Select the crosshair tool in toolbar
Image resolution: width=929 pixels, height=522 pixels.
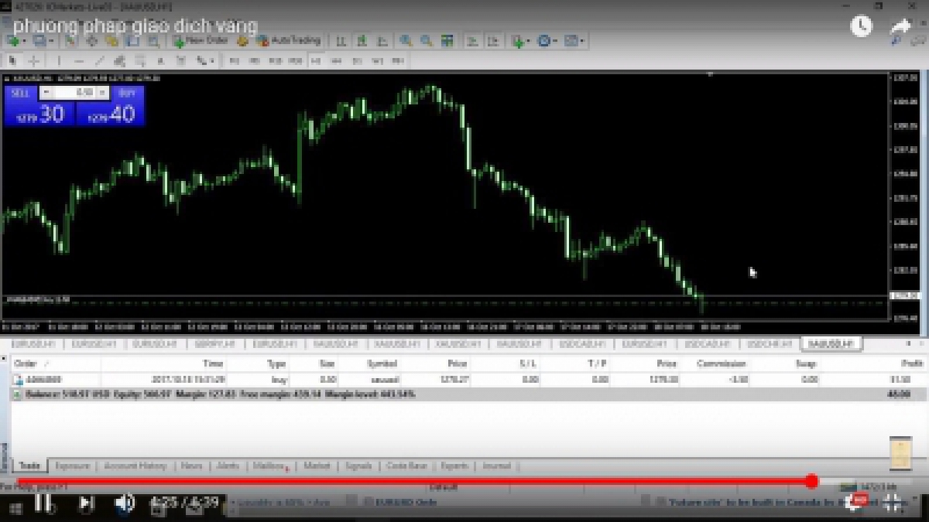[34, 60]
